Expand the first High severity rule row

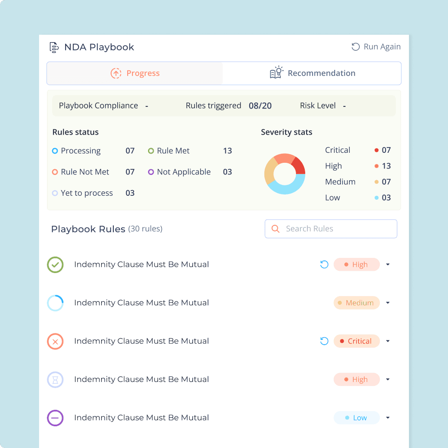coord(388,264)
